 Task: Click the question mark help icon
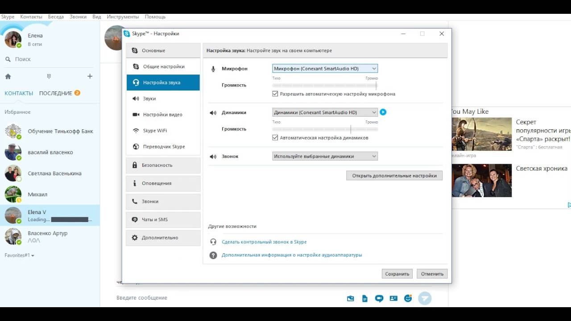click(213, 255)
